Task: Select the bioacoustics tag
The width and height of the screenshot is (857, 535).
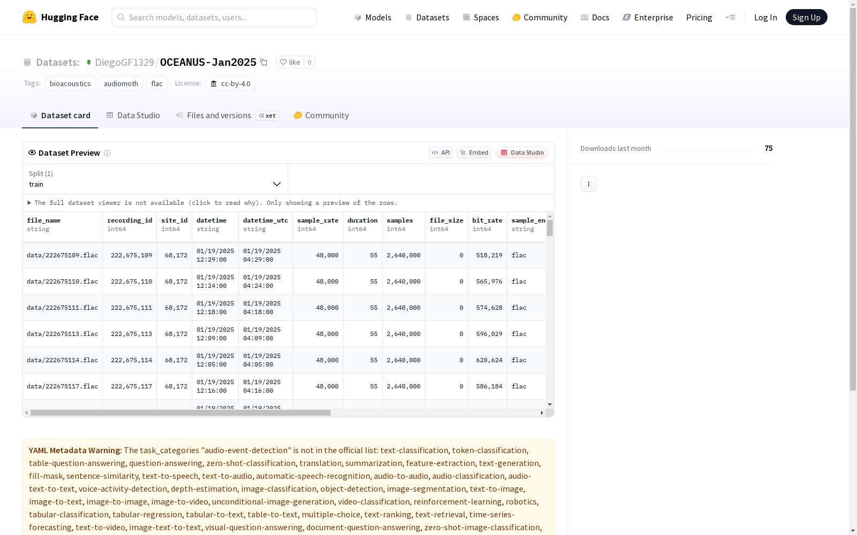Action: point(70,83)
